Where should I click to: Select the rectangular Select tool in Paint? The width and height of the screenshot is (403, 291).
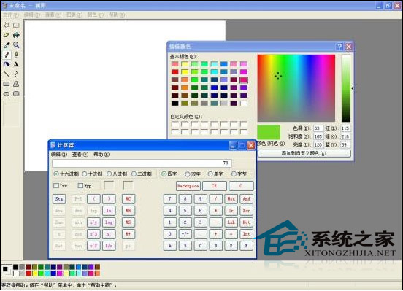(16, 26)
